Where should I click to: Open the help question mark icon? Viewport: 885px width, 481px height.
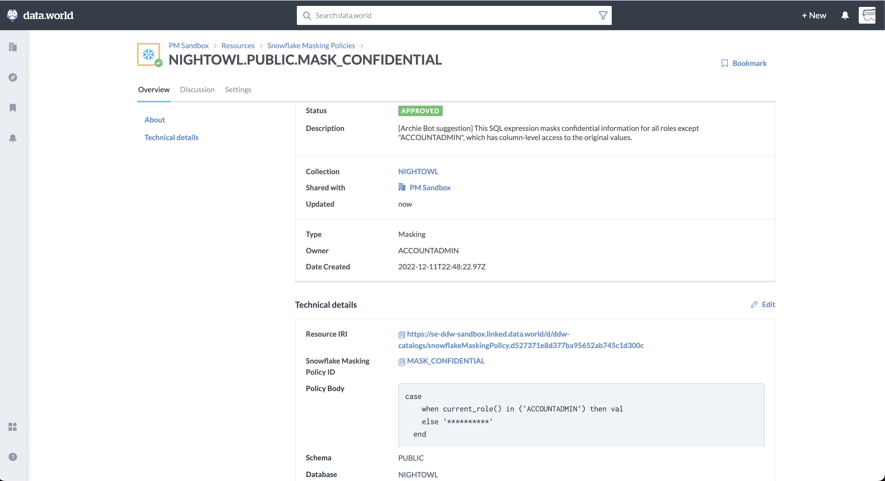[13, 457]
